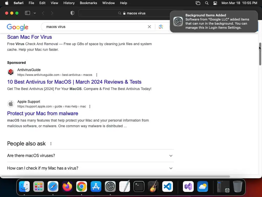The width and height of the screenshot is (262, 197).
Task: Expand Are there macOS viruses question
Action: click(90, 156)
